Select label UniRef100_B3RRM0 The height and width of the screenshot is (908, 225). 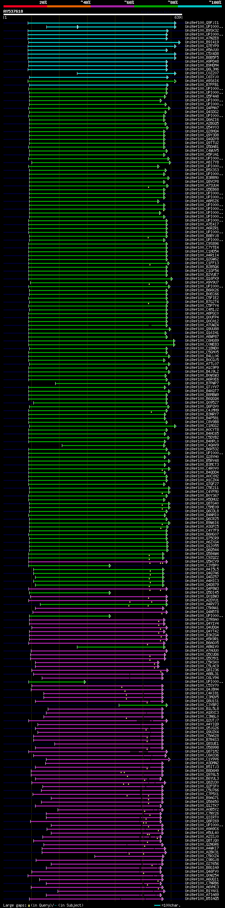point(202,178)
